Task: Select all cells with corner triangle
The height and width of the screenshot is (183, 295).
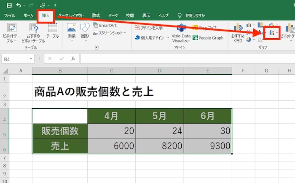Action: click(x=5, y=71)
